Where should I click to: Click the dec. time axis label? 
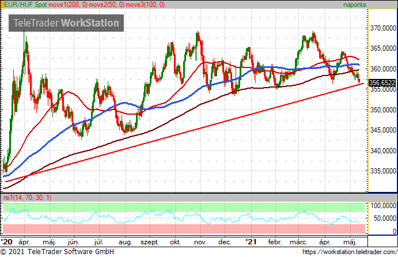[x=225, y=242]
